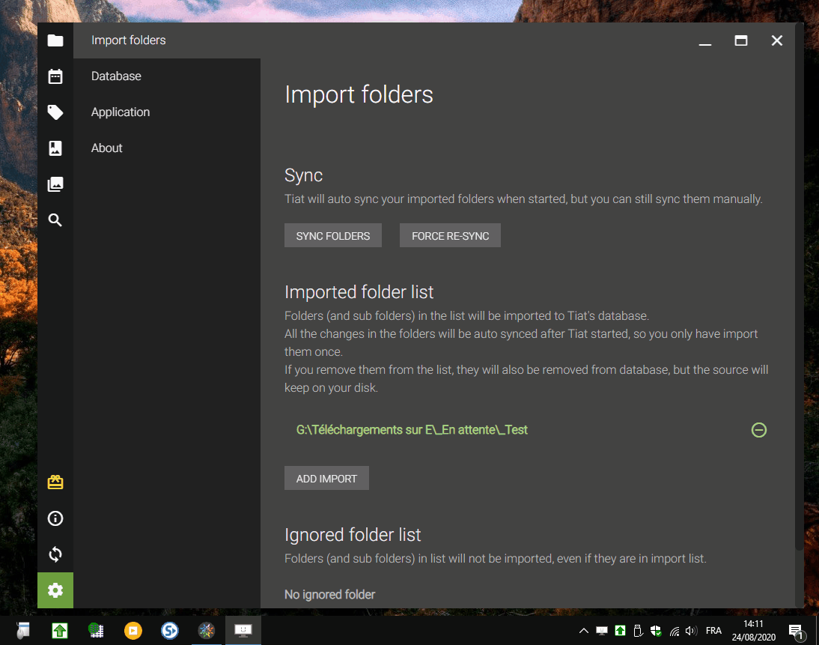Screen dimensions: 819x645
Task: Open the tags view icon
Action: (x=55, y=112)
